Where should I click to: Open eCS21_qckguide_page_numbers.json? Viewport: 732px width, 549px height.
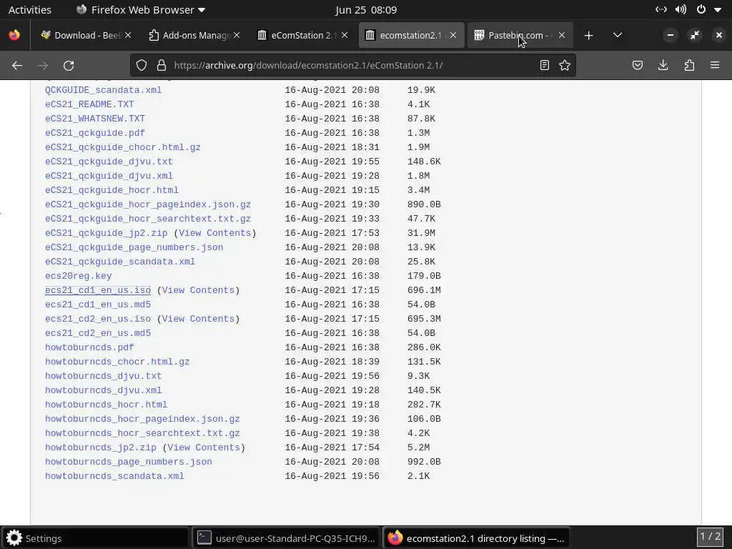coord(134,247)
